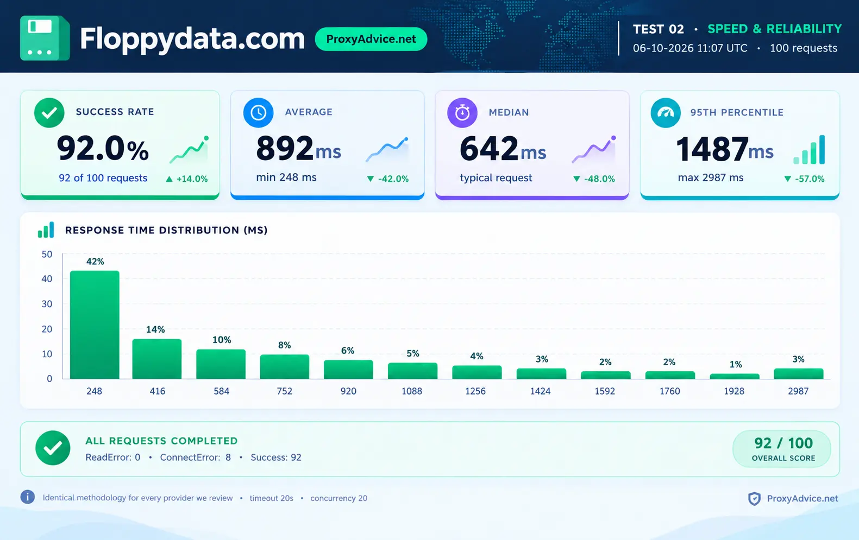Click the blue clock icon beside Average
The width and height of the screenshot is (859, 540).
258,113
